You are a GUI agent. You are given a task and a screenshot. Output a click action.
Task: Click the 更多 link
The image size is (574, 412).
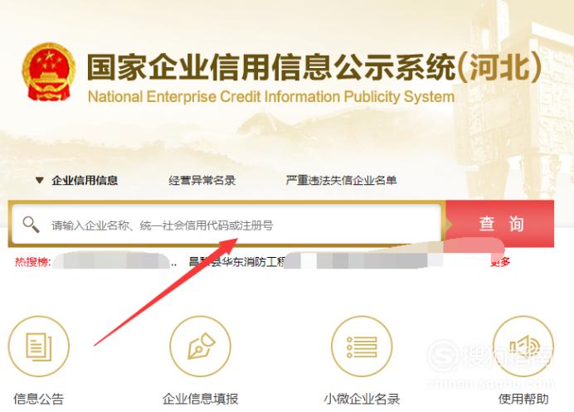tap(500, 262)
